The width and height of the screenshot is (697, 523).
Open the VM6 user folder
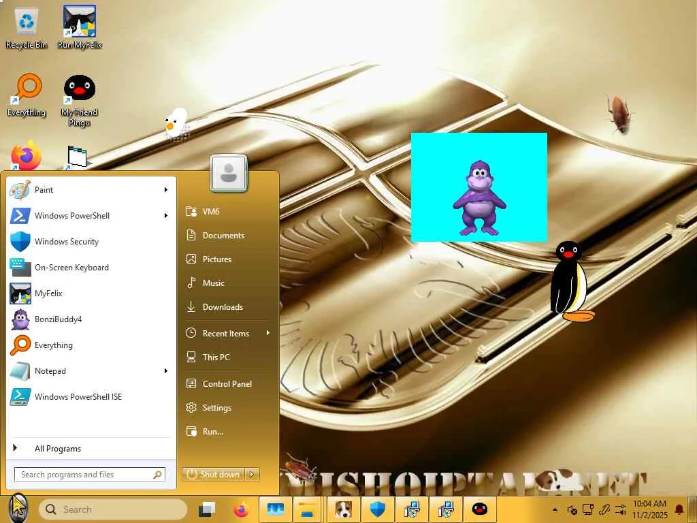coord(228,212)
